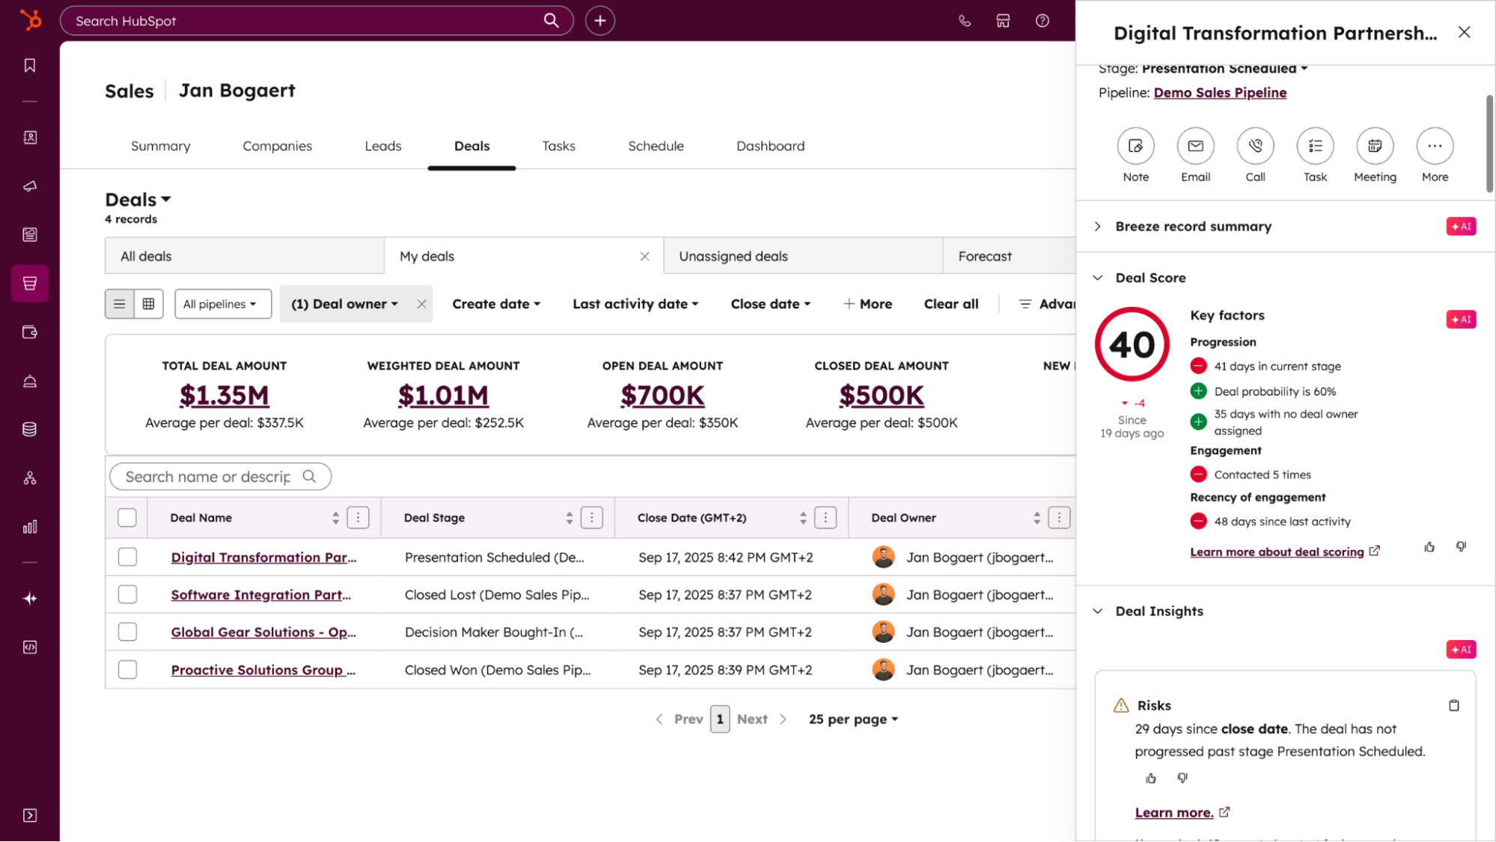Switch to the Tasks tab
Screen dimensions: 1496x842
tap(559, 146)
